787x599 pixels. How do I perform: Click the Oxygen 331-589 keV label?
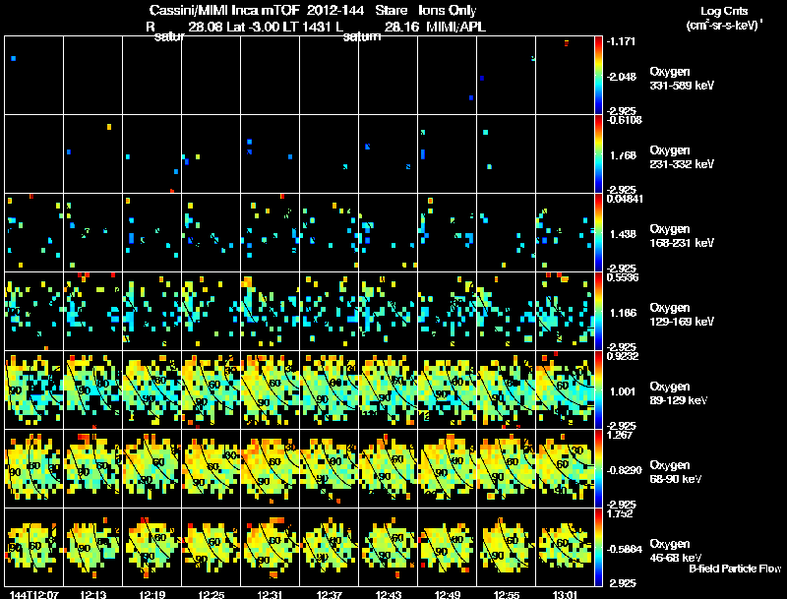(x=682, y=79)
